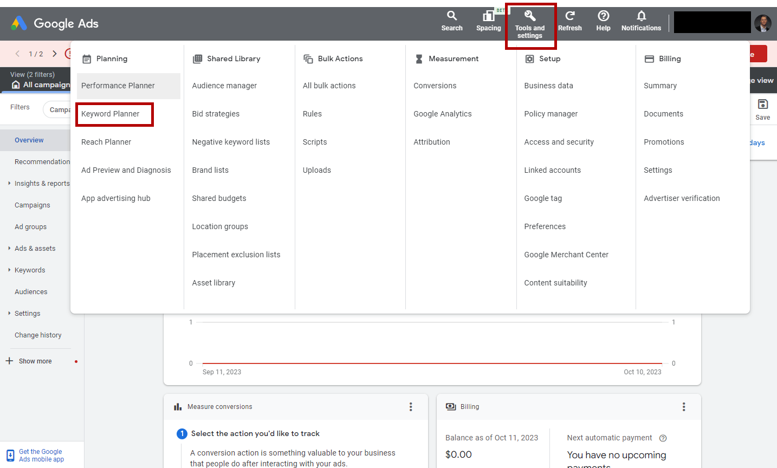Click the Bulk Actions icon

click(308, 58)
